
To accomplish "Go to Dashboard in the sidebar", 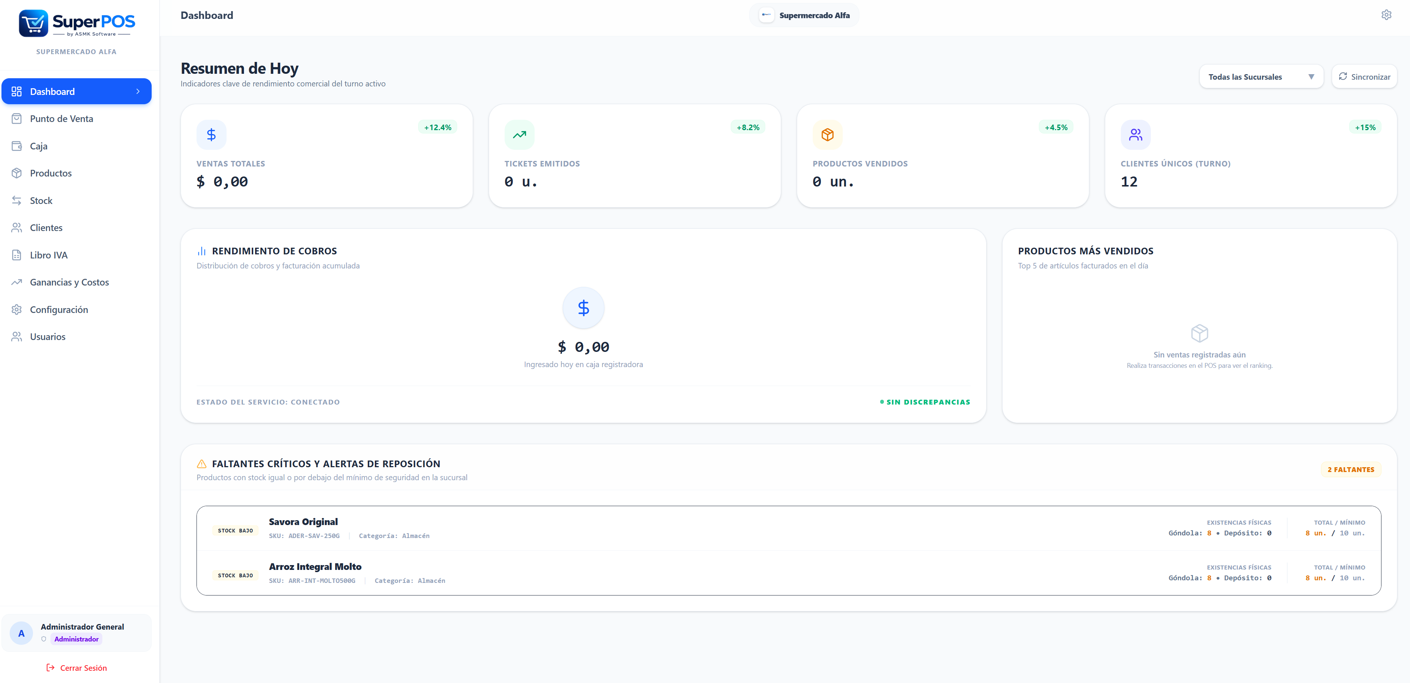I will point(77,91).
